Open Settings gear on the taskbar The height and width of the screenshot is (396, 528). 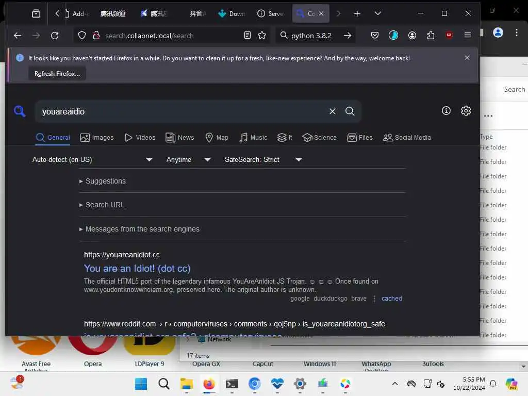300,384
